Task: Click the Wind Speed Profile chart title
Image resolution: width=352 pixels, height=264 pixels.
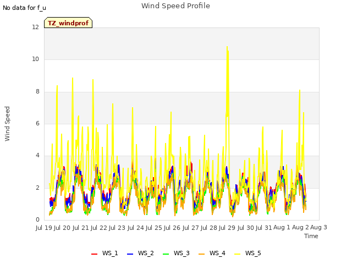Action: (175, 6)
